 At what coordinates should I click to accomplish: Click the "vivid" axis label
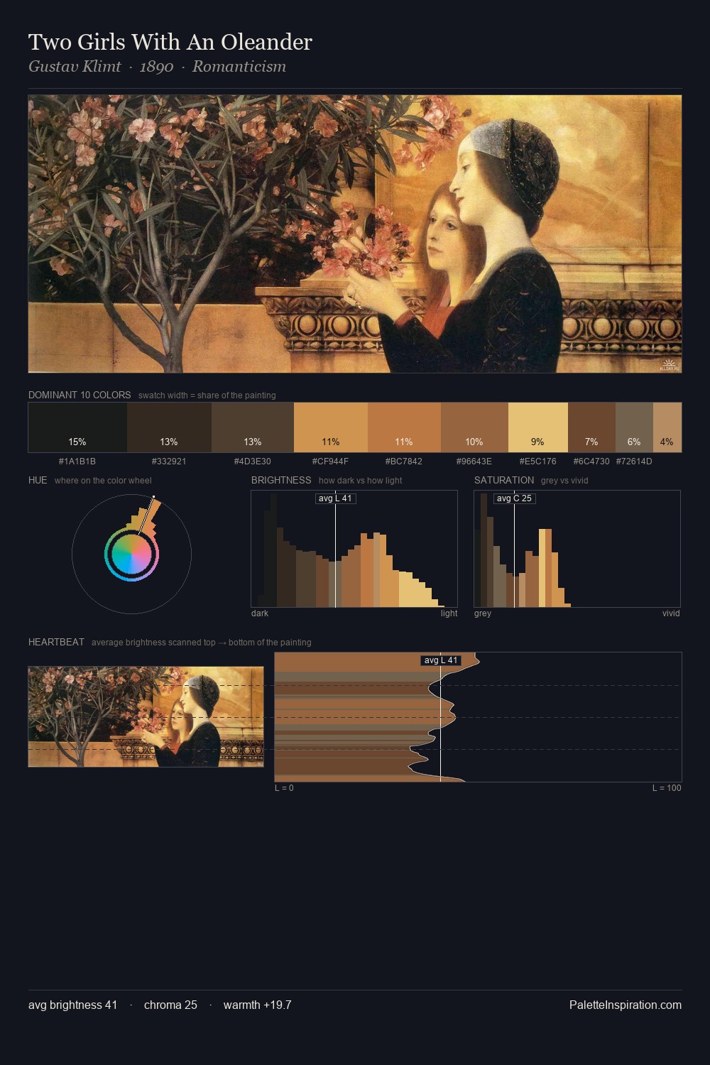[671, 613]
